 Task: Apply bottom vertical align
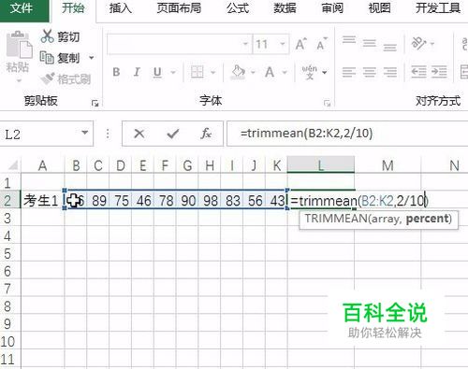click(x=390, y=47)
